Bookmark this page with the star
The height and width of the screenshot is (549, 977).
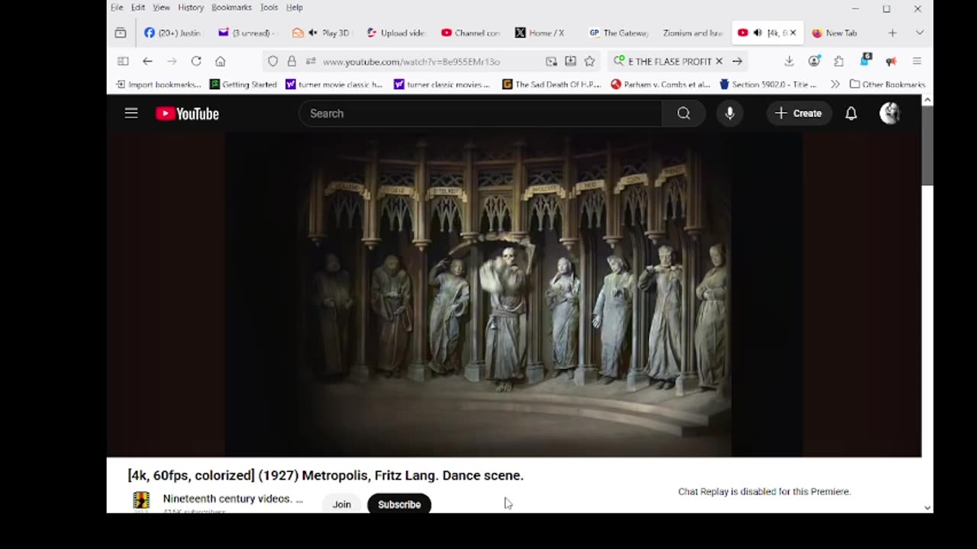click(589, 61)
